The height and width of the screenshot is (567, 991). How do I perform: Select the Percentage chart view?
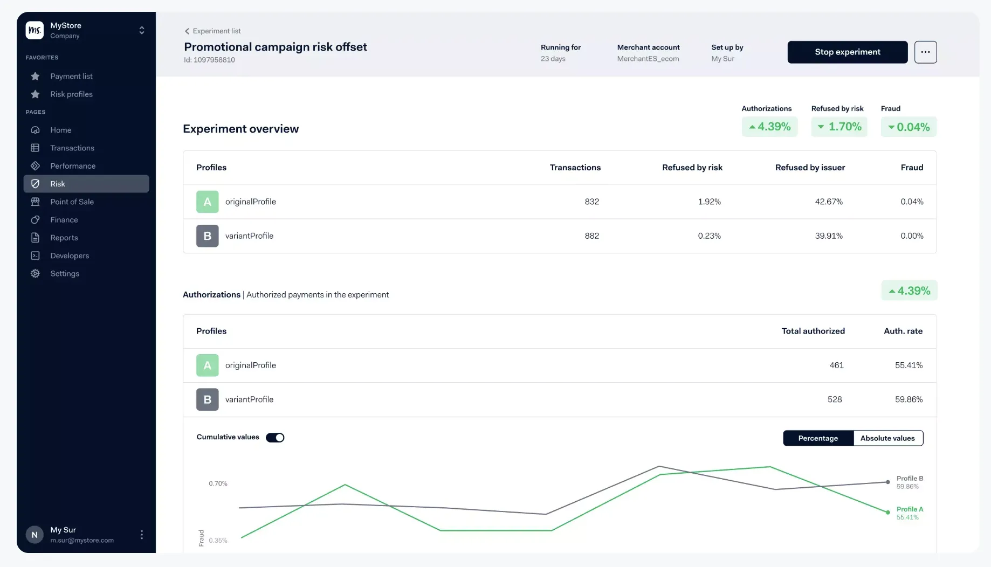coord(818,438)
